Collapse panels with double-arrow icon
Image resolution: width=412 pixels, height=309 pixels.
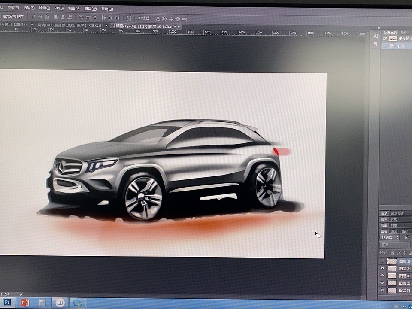(x=379, y=28)
